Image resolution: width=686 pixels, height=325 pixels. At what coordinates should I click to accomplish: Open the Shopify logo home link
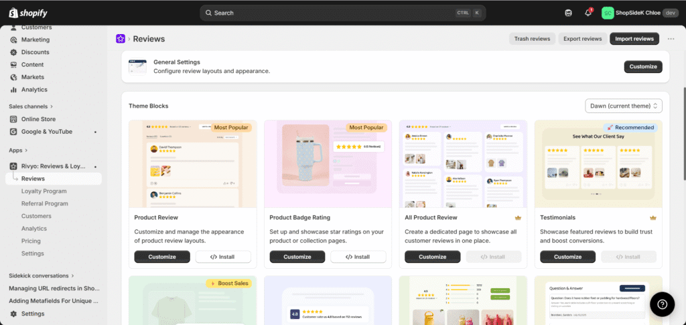28,13
